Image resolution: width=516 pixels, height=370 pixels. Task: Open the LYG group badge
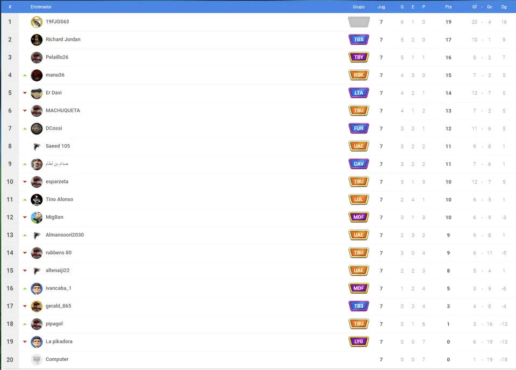pyautogui.click(x=359, y=341)
